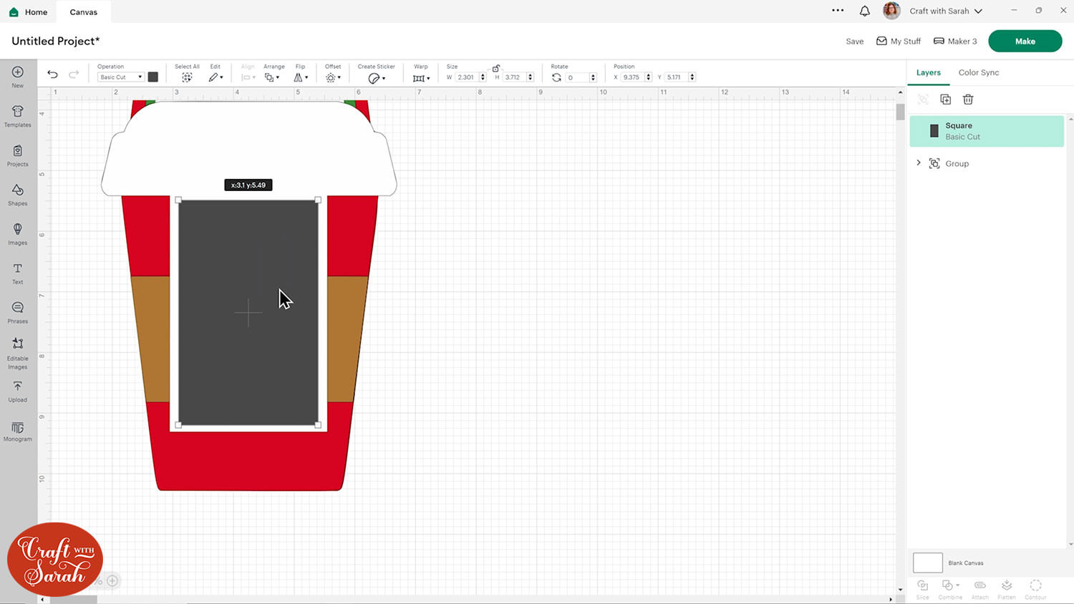The image size is (1074, 604).
Task: Open the Craft with Sarah account menu
Action: 945,11
